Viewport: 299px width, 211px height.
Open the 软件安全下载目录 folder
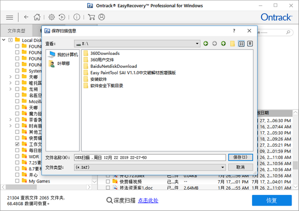[103, 86]
